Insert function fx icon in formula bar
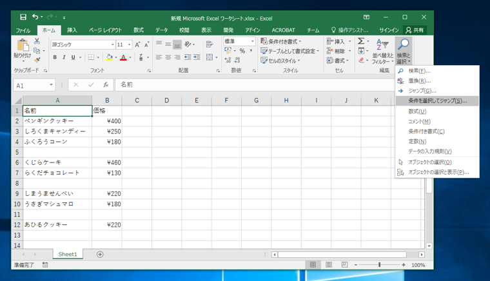Screen dimensions: 490x281 [x=106, y=85]
